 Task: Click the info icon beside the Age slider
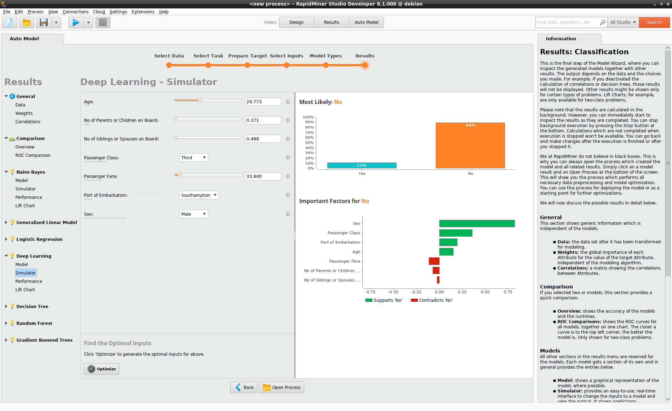[x=288, y=102]
